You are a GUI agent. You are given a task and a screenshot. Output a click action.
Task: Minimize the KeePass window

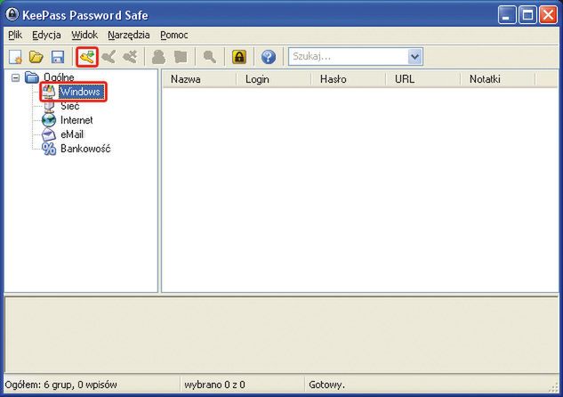click(x=507, y=15)
